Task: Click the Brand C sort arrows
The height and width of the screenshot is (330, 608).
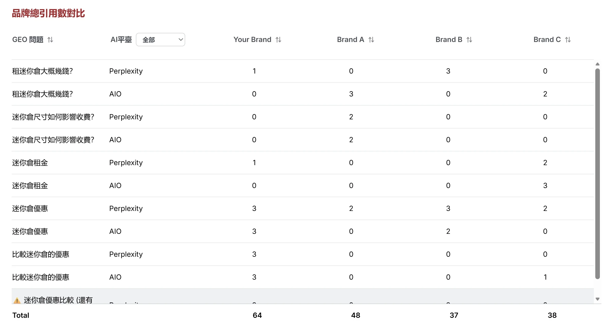Action: [568, 40]
